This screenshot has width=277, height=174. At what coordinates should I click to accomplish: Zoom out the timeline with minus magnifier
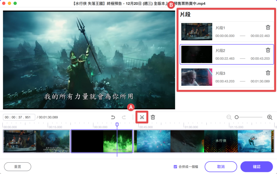(x=229, y=117)
